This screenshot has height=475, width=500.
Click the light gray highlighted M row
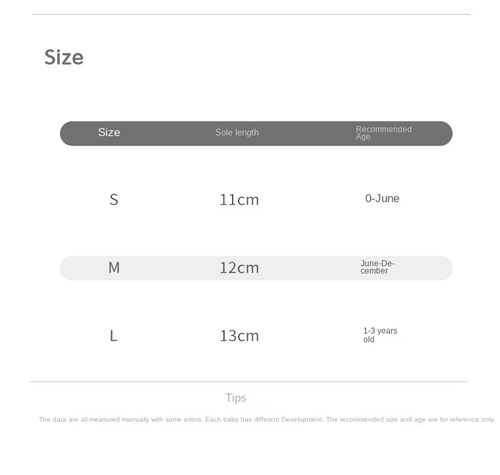pos(256,268)
